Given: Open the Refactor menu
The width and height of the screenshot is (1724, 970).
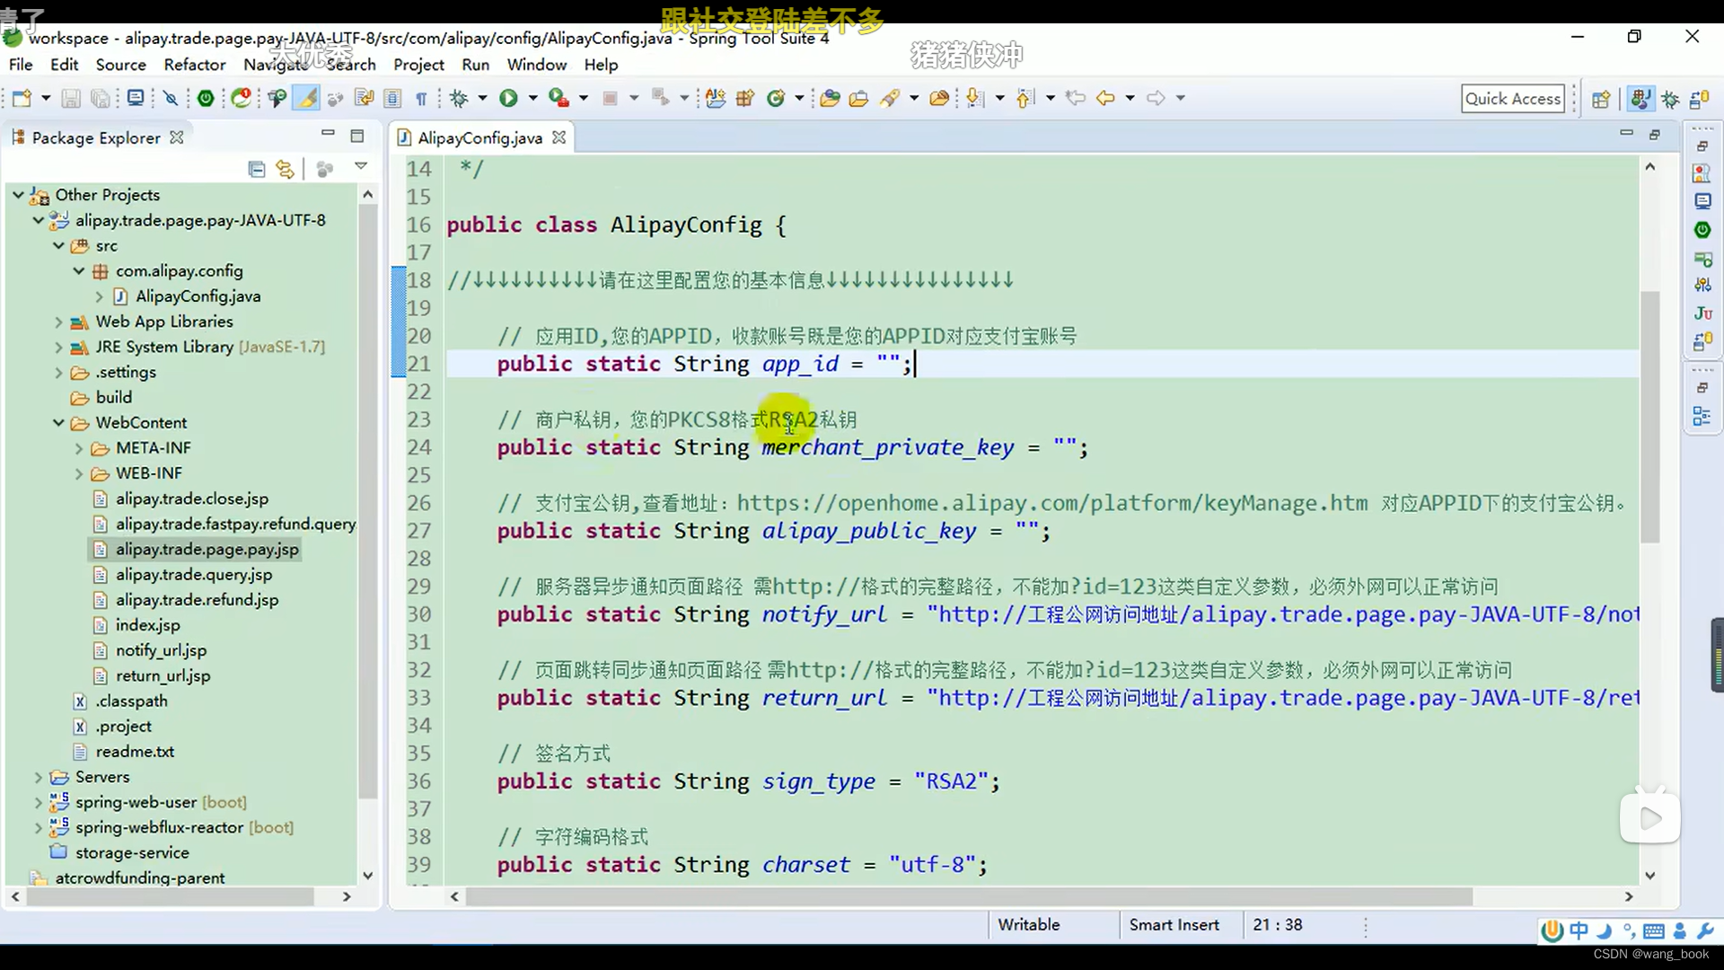Looking at the screenshot, I should (195, 65).
